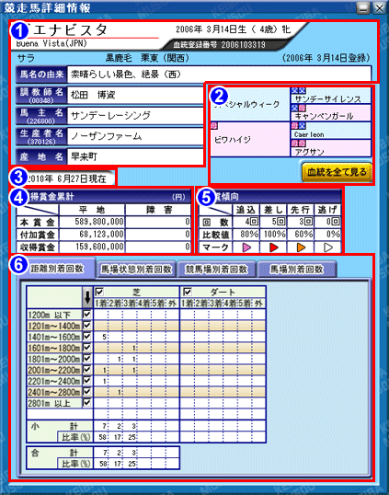Click 付加賞金 flat value 68,123,000
This screenshot has height=495, width=389.
point(101,235)
